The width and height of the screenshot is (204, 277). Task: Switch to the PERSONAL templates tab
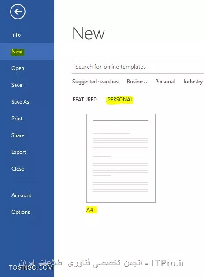(x=120, y=100)
